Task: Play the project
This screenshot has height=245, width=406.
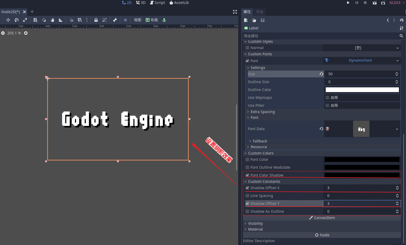Action: [x=348, y=3]
